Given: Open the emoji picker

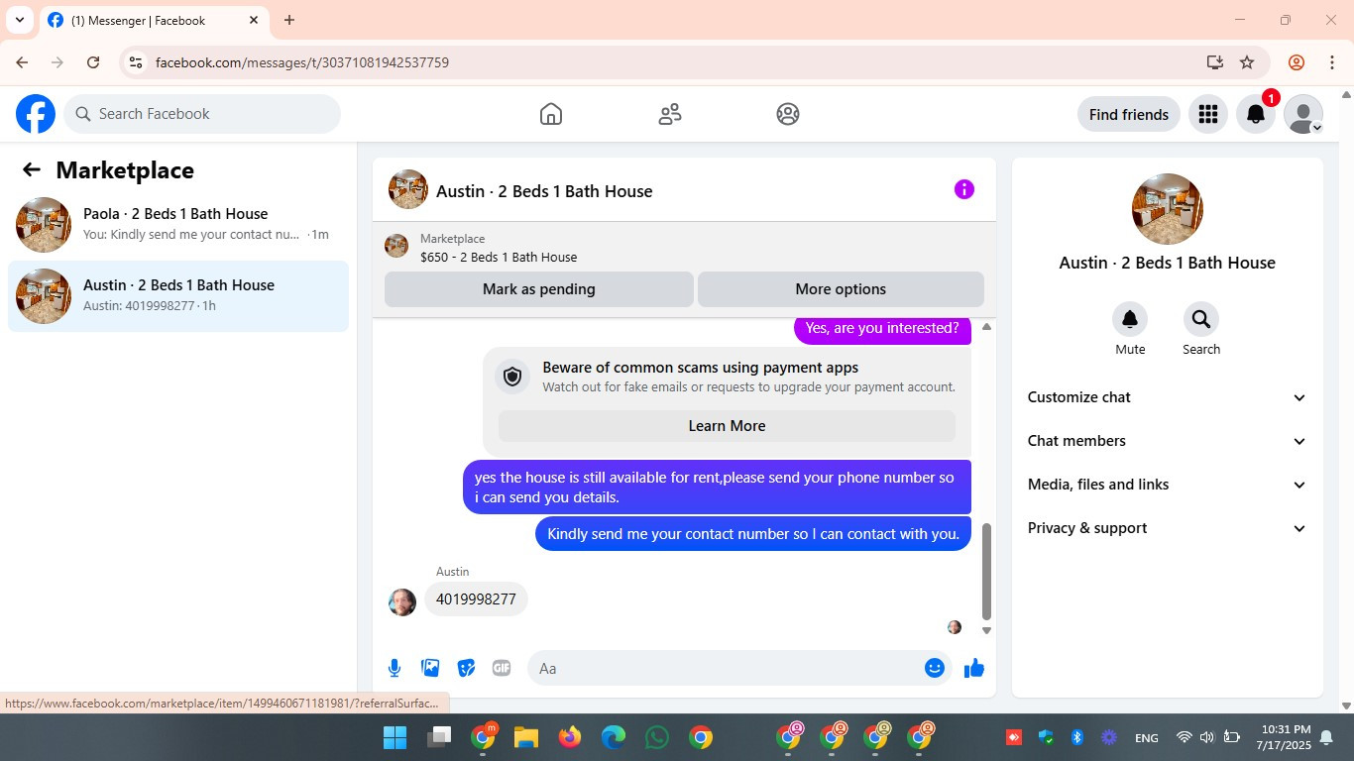Looking at the screenshot, I should tap(934, 668).
